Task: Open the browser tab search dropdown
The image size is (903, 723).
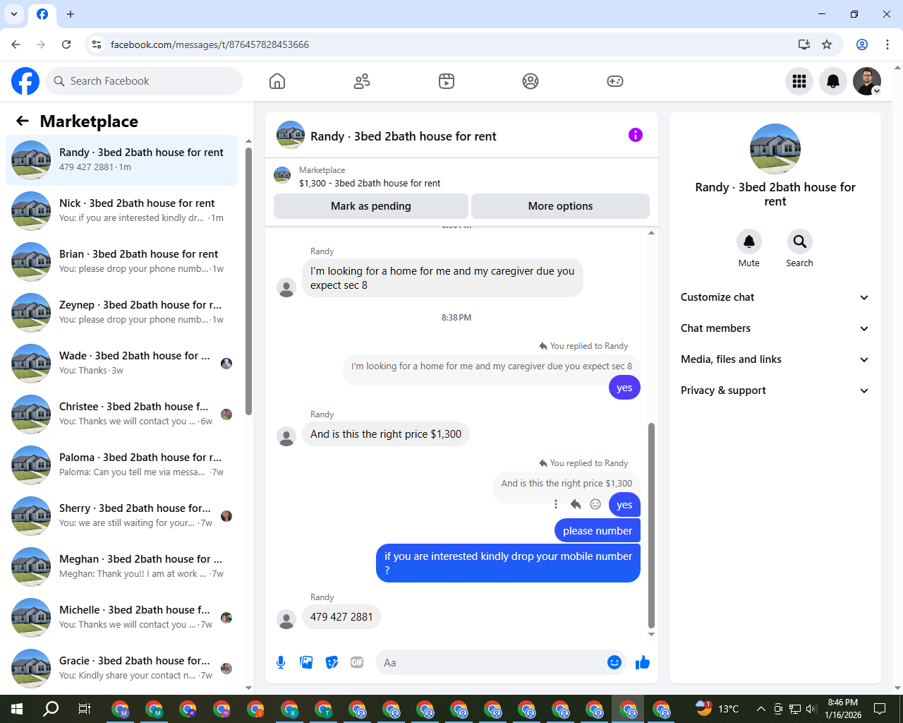Action: (x=14, y=14)
